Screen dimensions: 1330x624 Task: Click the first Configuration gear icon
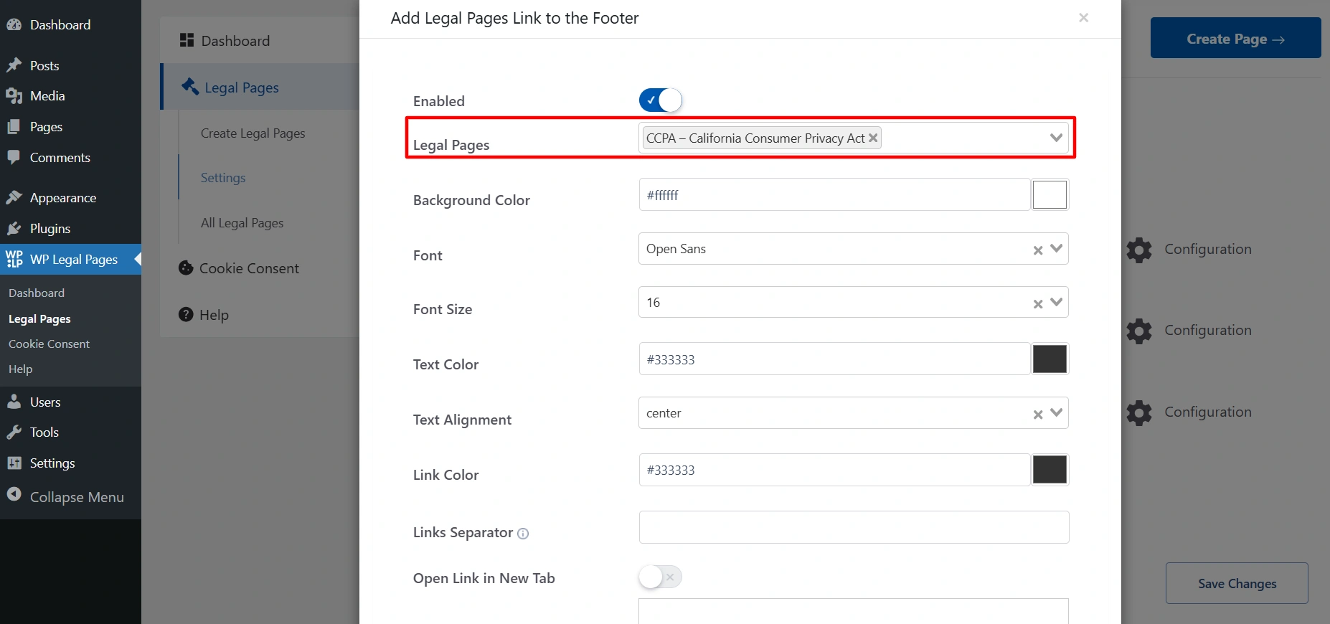[x=1139, y=250]
